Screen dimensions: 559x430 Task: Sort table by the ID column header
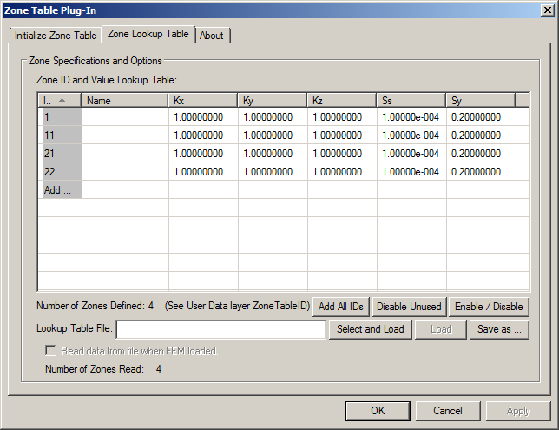(x=61, y=100)
